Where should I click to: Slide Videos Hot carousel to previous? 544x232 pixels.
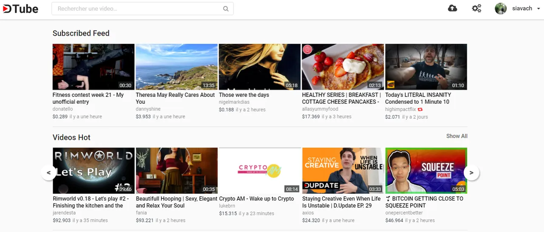coord(48,173)
